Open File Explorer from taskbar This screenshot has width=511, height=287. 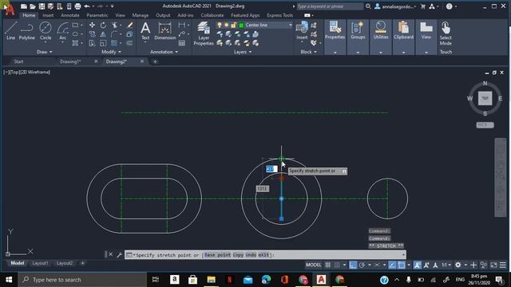coord(211,280)
